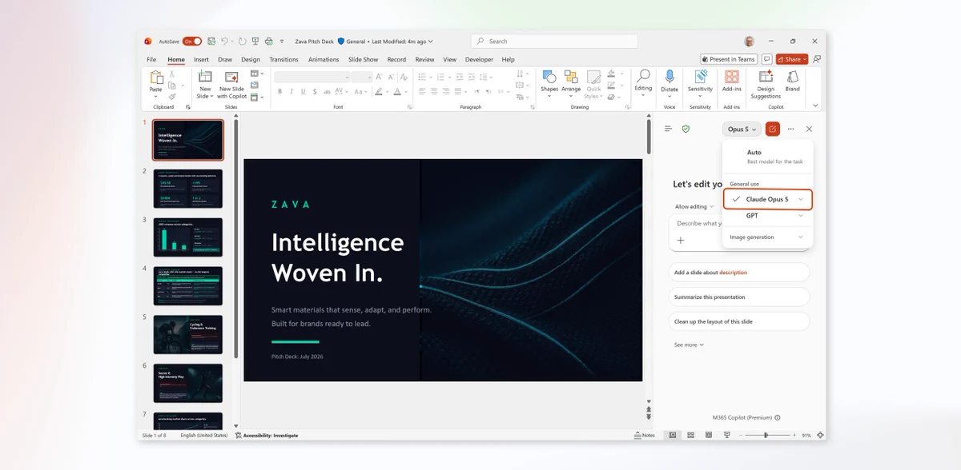The width and height of the screenshot is (961, 470).
Task: Click the Brand icon
Action: pos(793,77)
